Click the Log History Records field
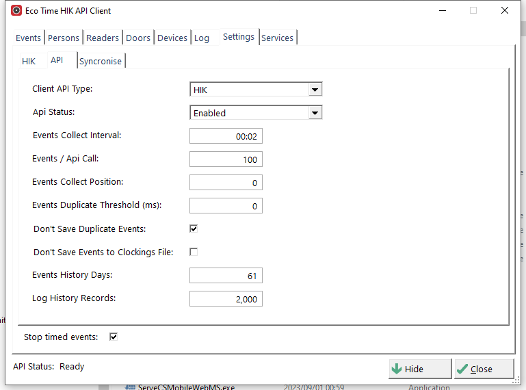Image resolution: width=526 pixels, height=390 pixels. [x=226, y=299]
